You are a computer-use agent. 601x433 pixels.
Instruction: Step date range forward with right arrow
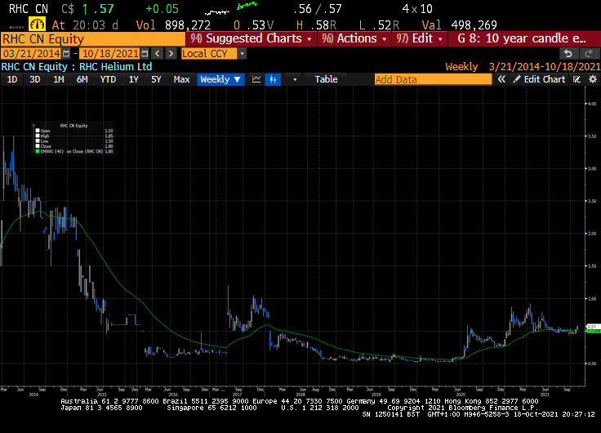(170, 53)
